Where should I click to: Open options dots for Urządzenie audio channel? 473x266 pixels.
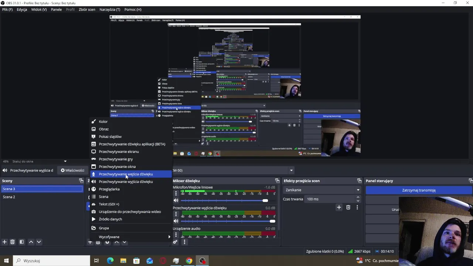(176, 235)
